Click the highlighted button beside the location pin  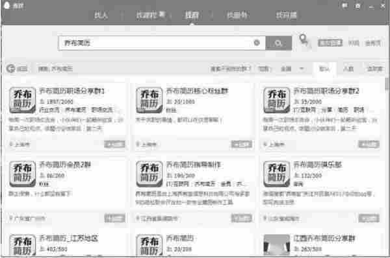[330, 43]
